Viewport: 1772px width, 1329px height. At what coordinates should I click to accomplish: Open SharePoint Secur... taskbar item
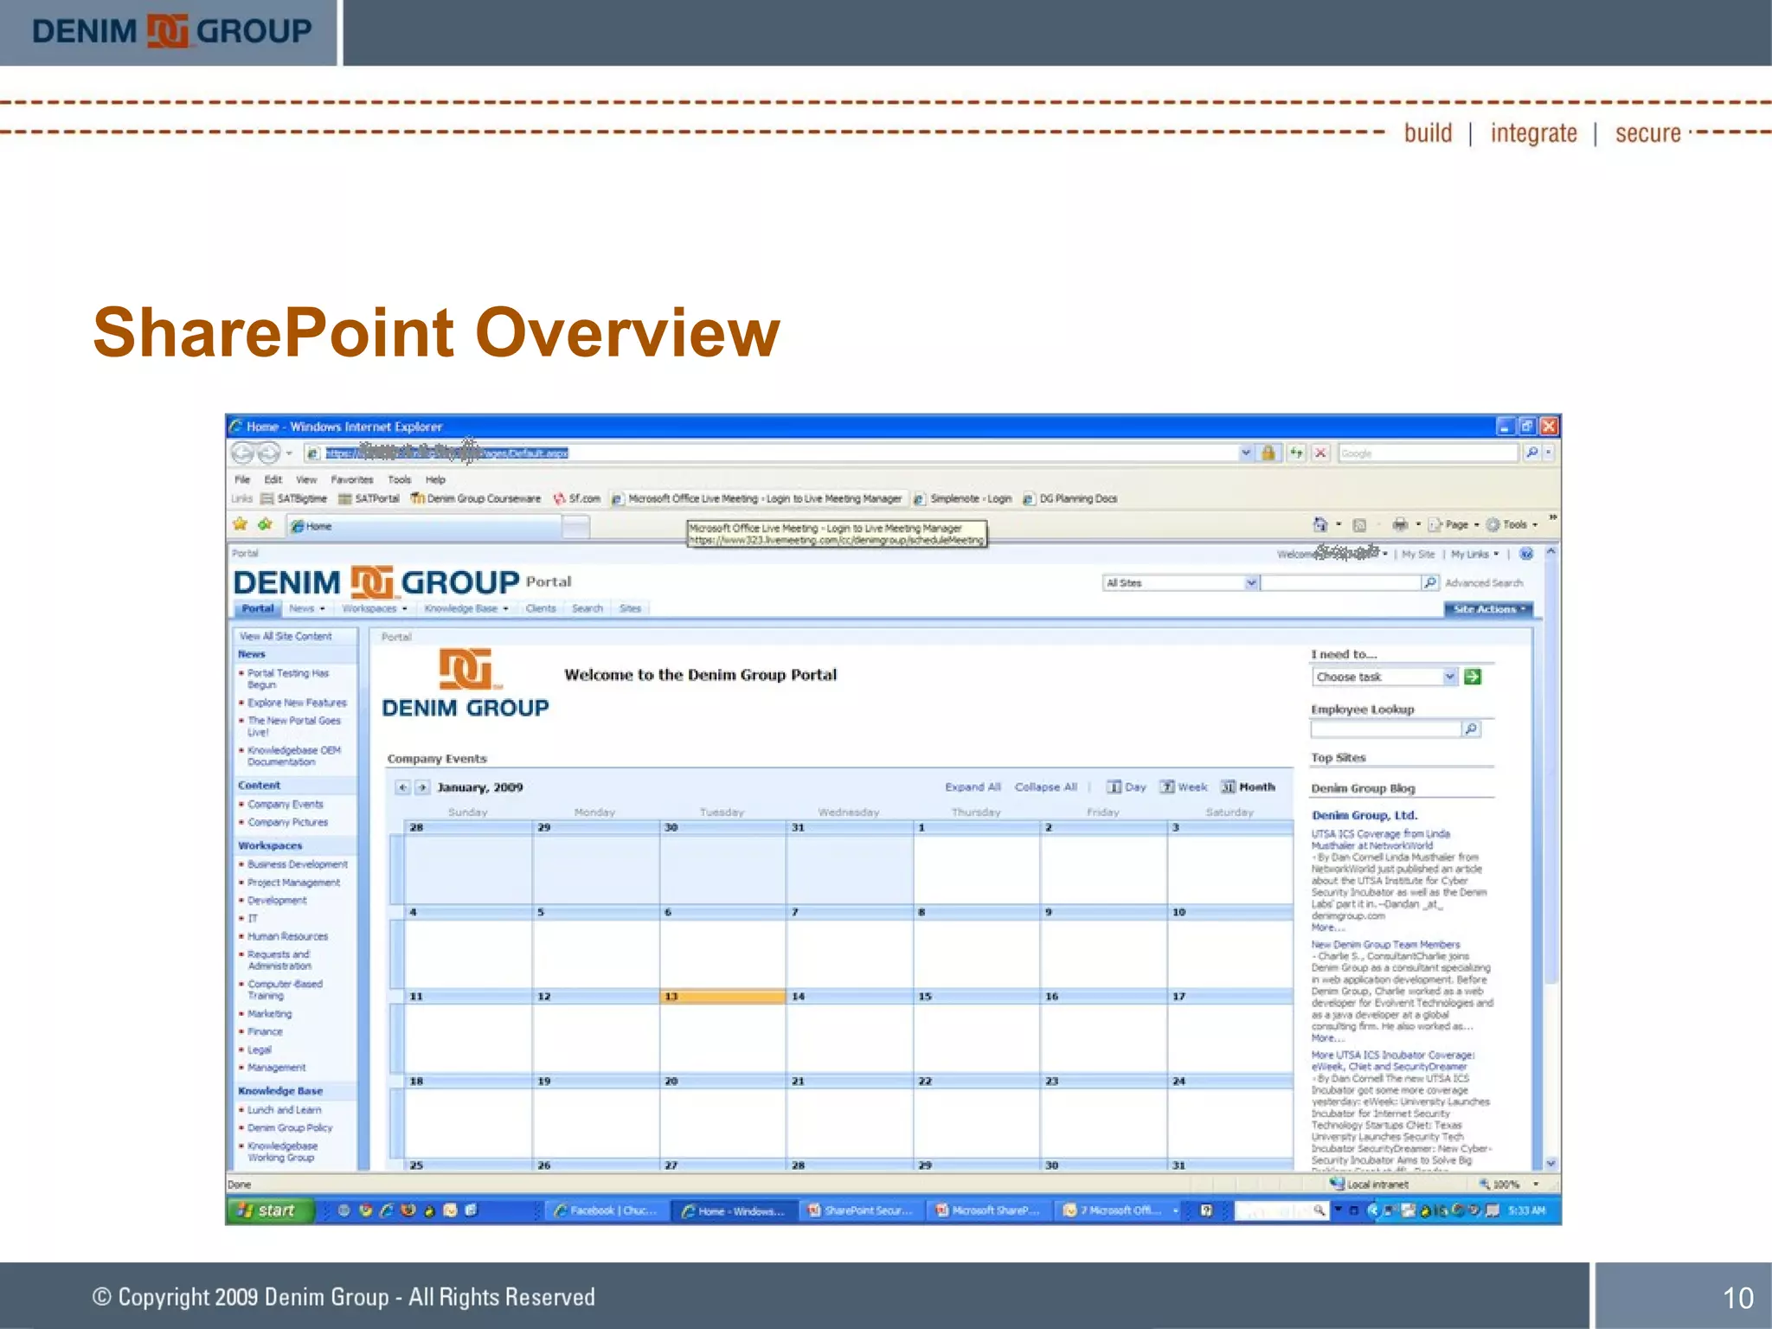[860, 1210]
